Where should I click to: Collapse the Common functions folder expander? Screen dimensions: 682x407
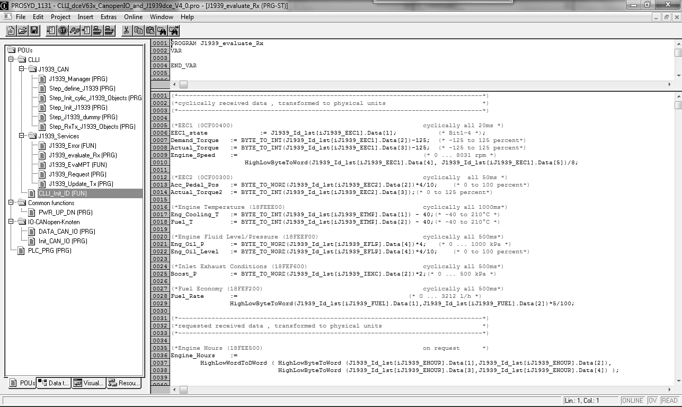11,202
